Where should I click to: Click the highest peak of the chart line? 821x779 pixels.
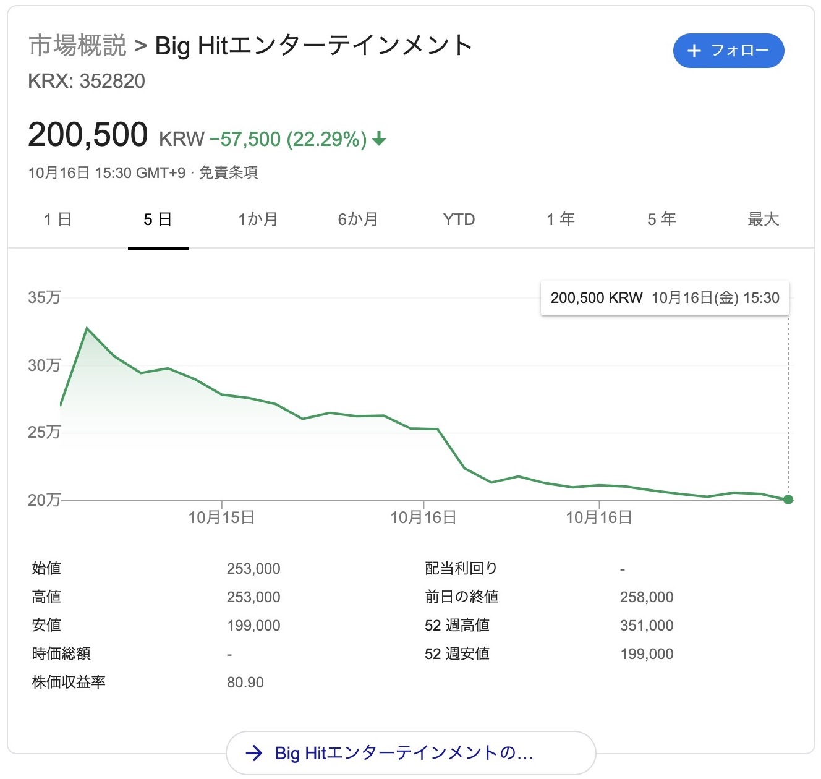(x=87, y=328)
